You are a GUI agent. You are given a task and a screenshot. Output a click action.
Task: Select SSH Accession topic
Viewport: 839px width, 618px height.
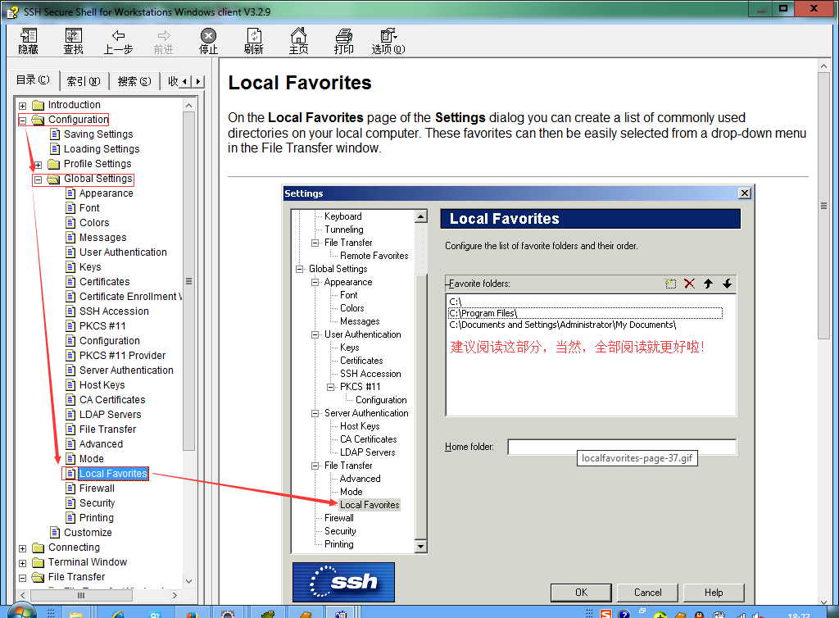114,311
